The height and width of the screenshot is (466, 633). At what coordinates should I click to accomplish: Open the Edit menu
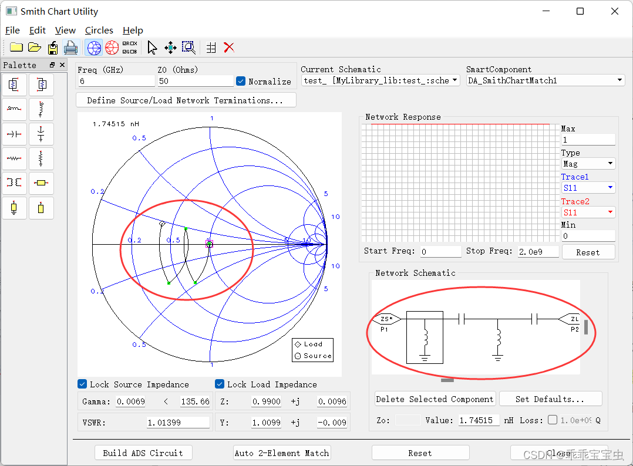[38, 31]
